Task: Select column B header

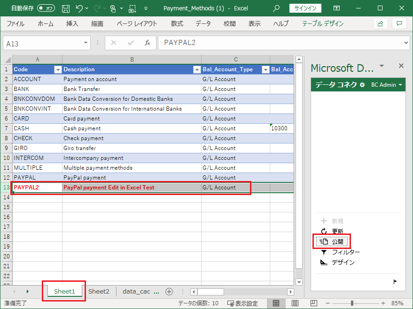Action: coord(132,60)
